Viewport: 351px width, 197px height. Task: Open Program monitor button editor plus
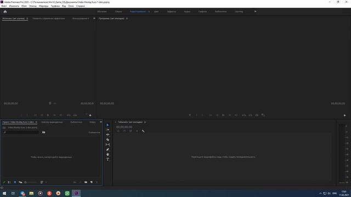pos(344,115)
